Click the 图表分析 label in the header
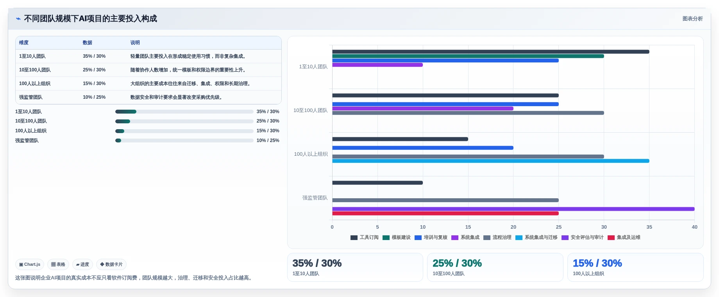The height and width of the screenshot is (297, 719). click(692, 19)
